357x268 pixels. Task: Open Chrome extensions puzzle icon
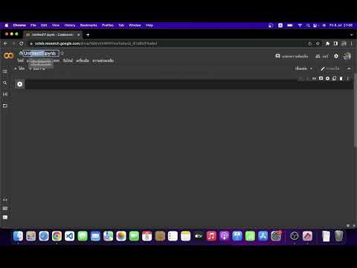[x=327, y=44]
